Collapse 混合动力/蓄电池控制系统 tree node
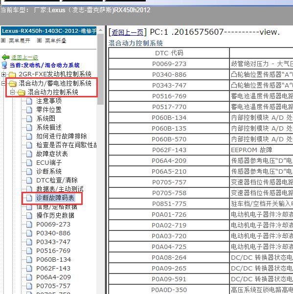Viewport: 293px width, 294px height. [x=3, y=83]
